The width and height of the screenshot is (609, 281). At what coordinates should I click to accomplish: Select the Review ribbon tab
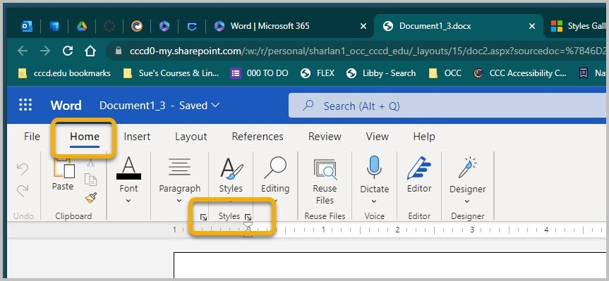(x=325, y=137)
